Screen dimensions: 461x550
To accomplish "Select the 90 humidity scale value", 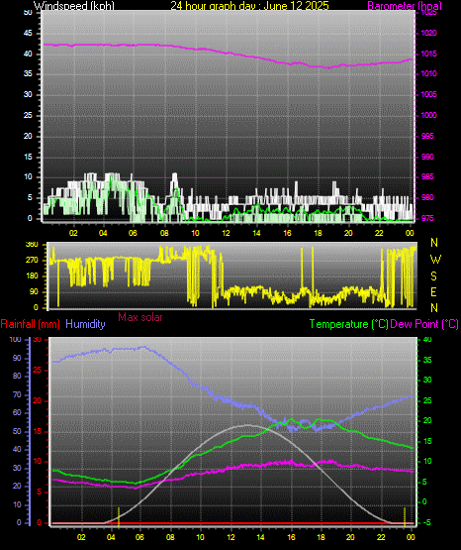I will coord(17,358).
